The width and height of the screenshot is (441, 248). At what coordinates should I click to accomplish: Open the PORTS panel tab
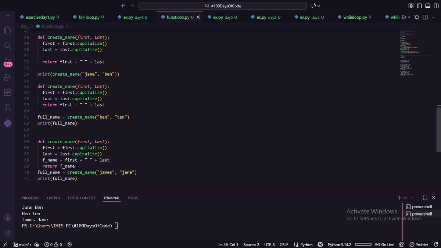tap(133, 198)
